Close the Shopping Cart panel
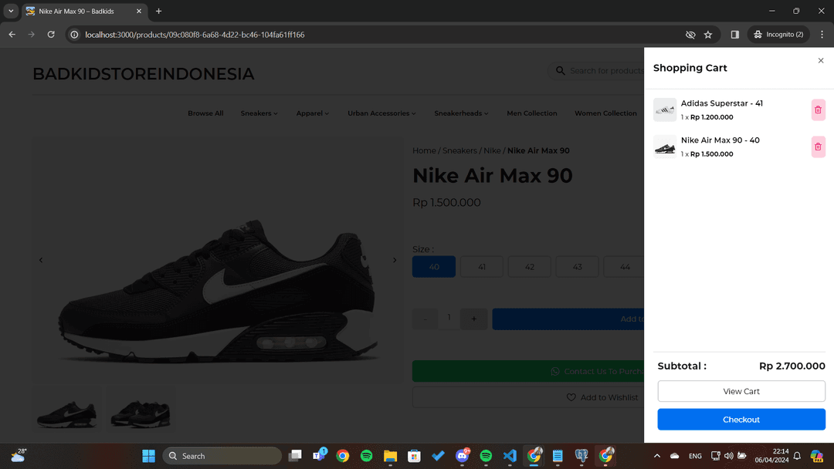Viewport: 834px width, 469px height. (x=821, y=60)
